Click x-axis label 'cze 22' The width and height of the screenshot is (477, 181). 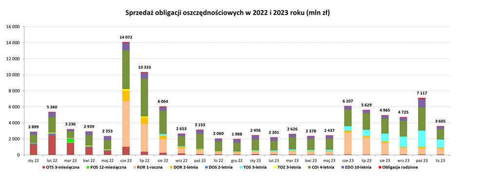pyautogui.click(x=126, y=161)
